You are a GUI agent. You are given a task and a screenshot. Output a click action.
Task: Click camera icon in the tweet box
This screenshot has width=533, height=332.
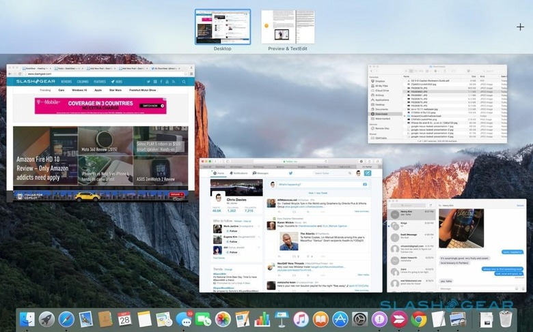coord(365,185)
